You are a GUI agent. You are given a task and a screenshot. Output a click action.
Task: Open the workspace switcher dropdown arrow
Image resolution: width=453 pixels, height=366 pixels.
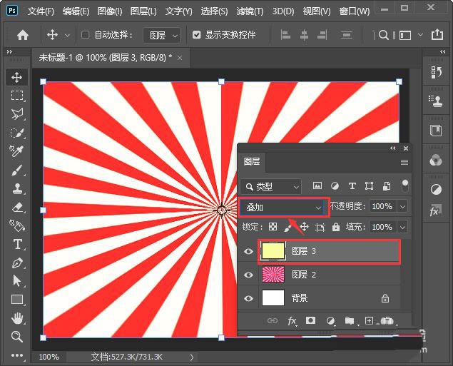420,35
